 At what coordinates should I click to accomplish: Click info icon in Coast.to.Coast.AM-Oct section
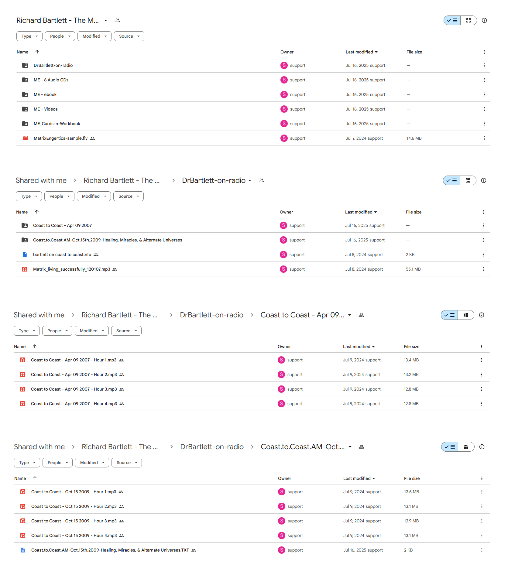[x=482, y=447]
